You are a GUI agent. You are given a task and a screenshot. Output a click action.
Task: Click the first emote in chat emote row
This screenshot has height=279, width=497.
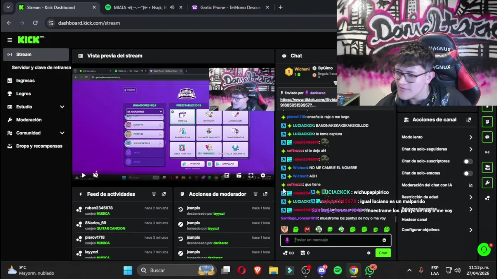click(x=285, y=229)
